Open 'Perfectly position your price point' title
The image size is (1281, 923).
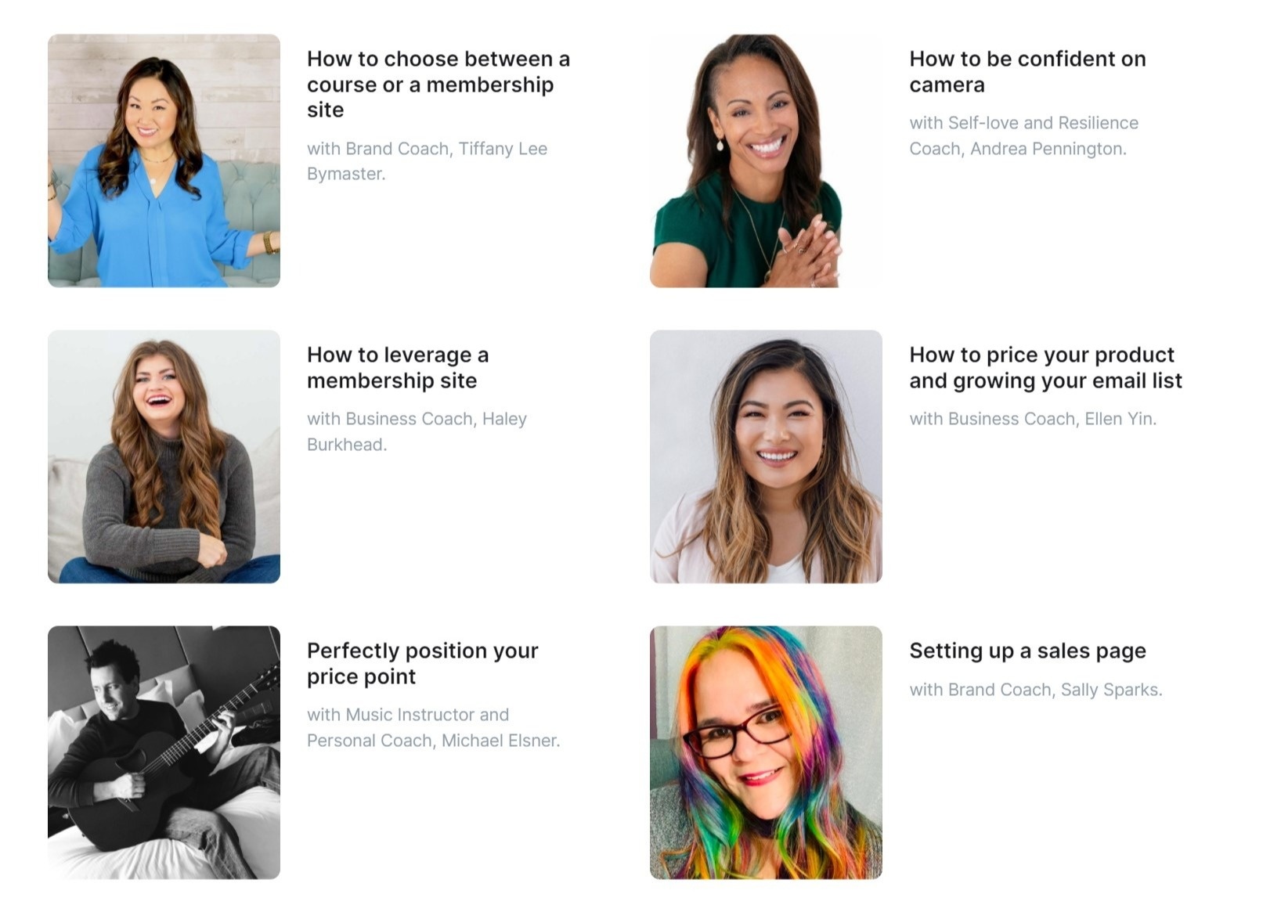pyautogui.click(x=422, y=663)
